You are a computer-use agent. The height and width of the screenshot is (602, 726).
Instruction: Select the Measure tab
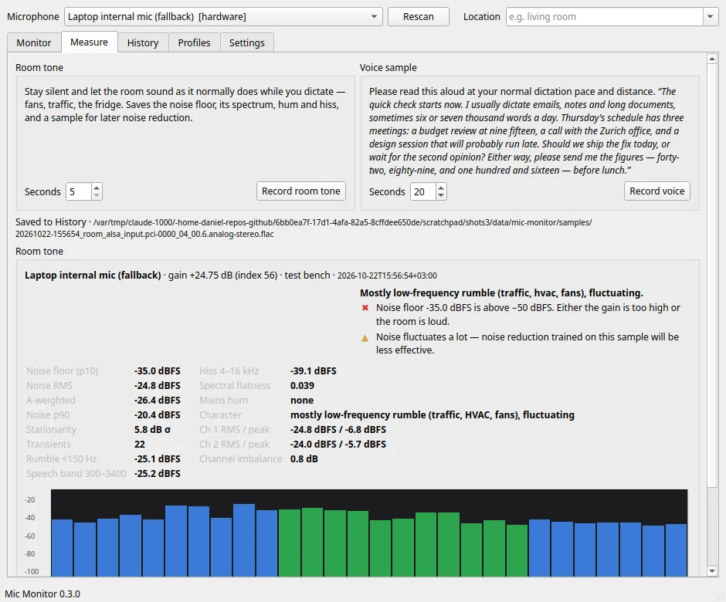(89, 42)
